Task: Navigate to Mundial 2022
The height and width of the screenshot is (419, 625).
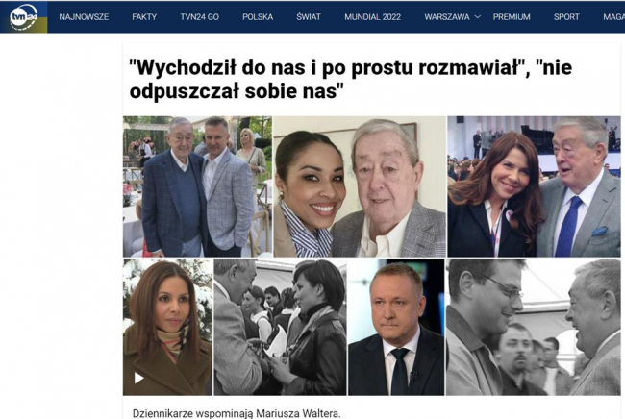Action: click(x=373, y=17)
